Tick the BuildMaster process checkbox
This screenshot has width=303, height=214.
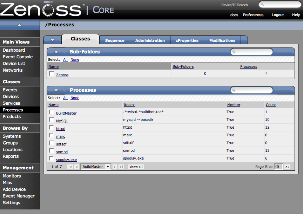pyautogui.click(x=52, y=112)
